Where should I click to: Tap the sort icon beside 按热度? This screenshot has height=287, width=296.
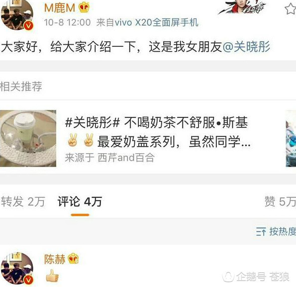[x=261, y=232]
